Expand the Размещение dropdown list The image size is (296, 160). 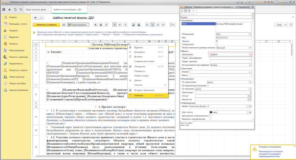point(250,34)
